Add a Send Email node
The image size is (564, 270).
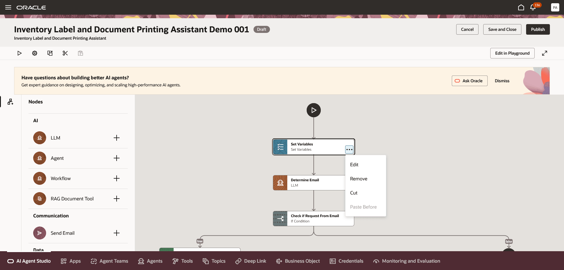(117, 233)
